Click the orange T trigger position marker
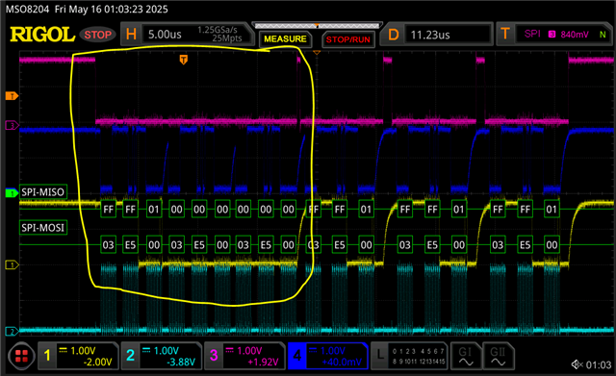The image size is (616, 376). point(184,60)
